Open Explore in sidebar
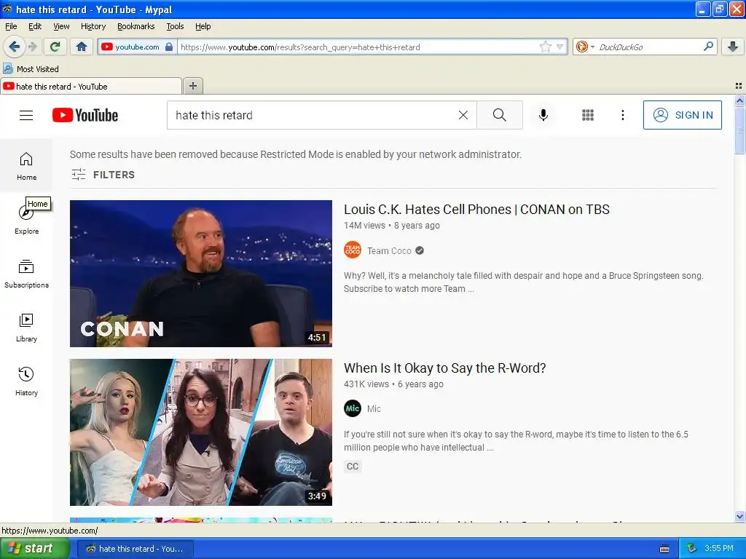This screenshot has width=746, height=559. tap(26, 220)
